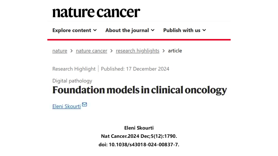Open the About the journal menu
This screenshot has width=278, height=156.
pyautogui.click(x=127, y=30)
